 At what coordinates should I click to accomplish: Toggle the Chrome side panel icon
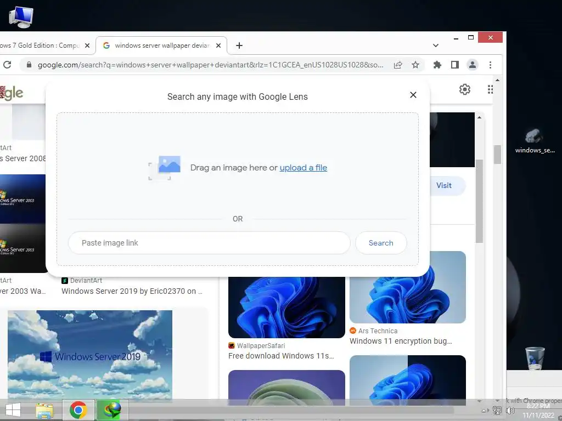pos(455,65)
